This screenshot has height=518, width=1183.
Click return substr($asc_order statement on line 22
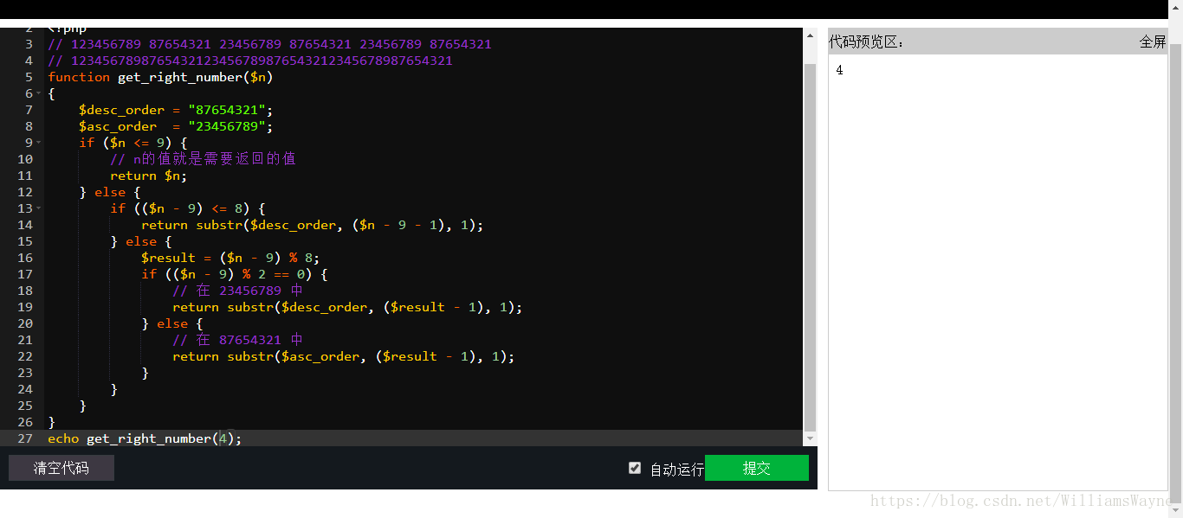point(344,356)
